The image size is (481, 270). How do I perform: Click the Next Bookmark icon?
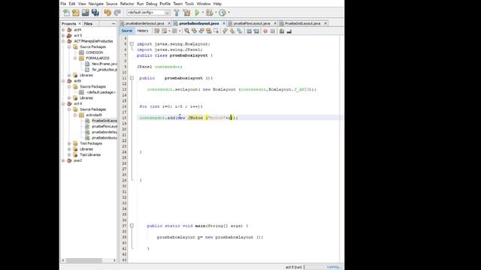(x=232, y=31)
